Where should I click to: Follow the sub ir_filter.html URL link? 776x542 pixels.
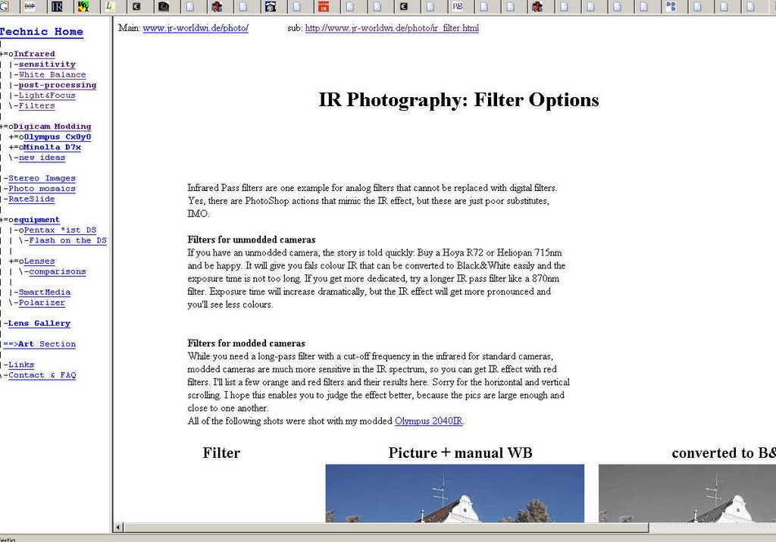pyautogui.click(x=392, y=28)
